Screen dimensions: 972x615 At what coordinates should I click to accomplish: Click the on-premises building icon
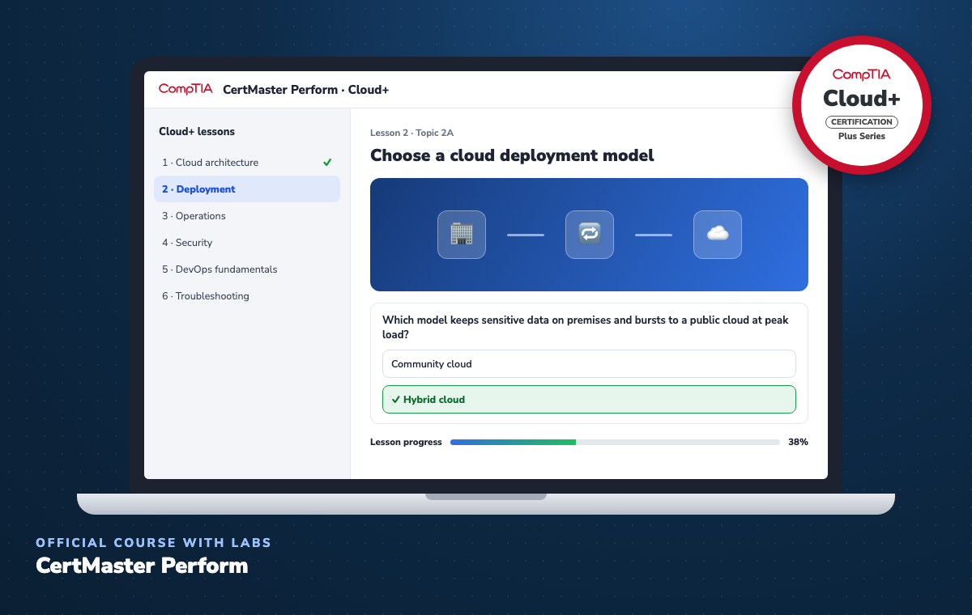[462, 235]
